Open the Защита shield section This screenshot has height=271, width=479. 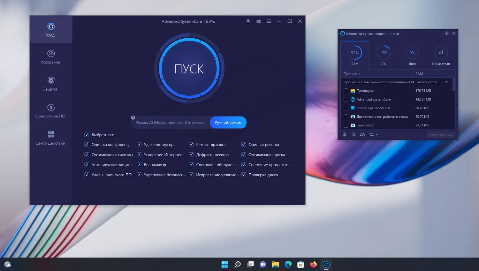pos(51,84)
